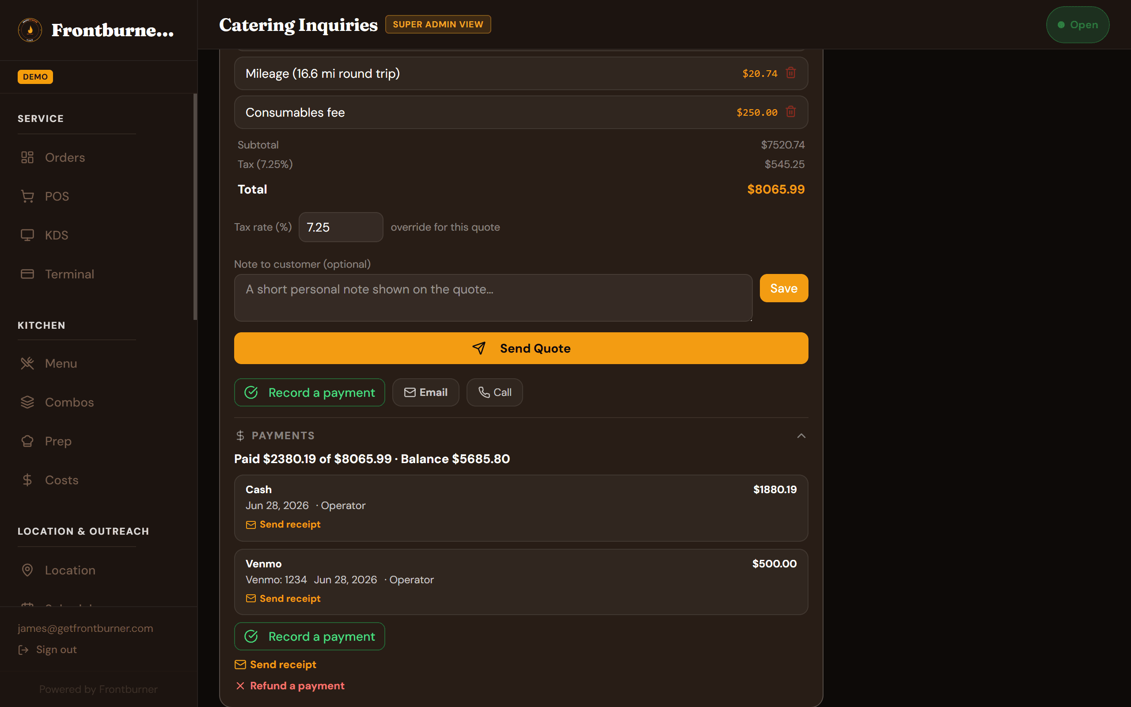Click the Combos layers icon
The image size is (1131, 707).
(x=27, y=402)
